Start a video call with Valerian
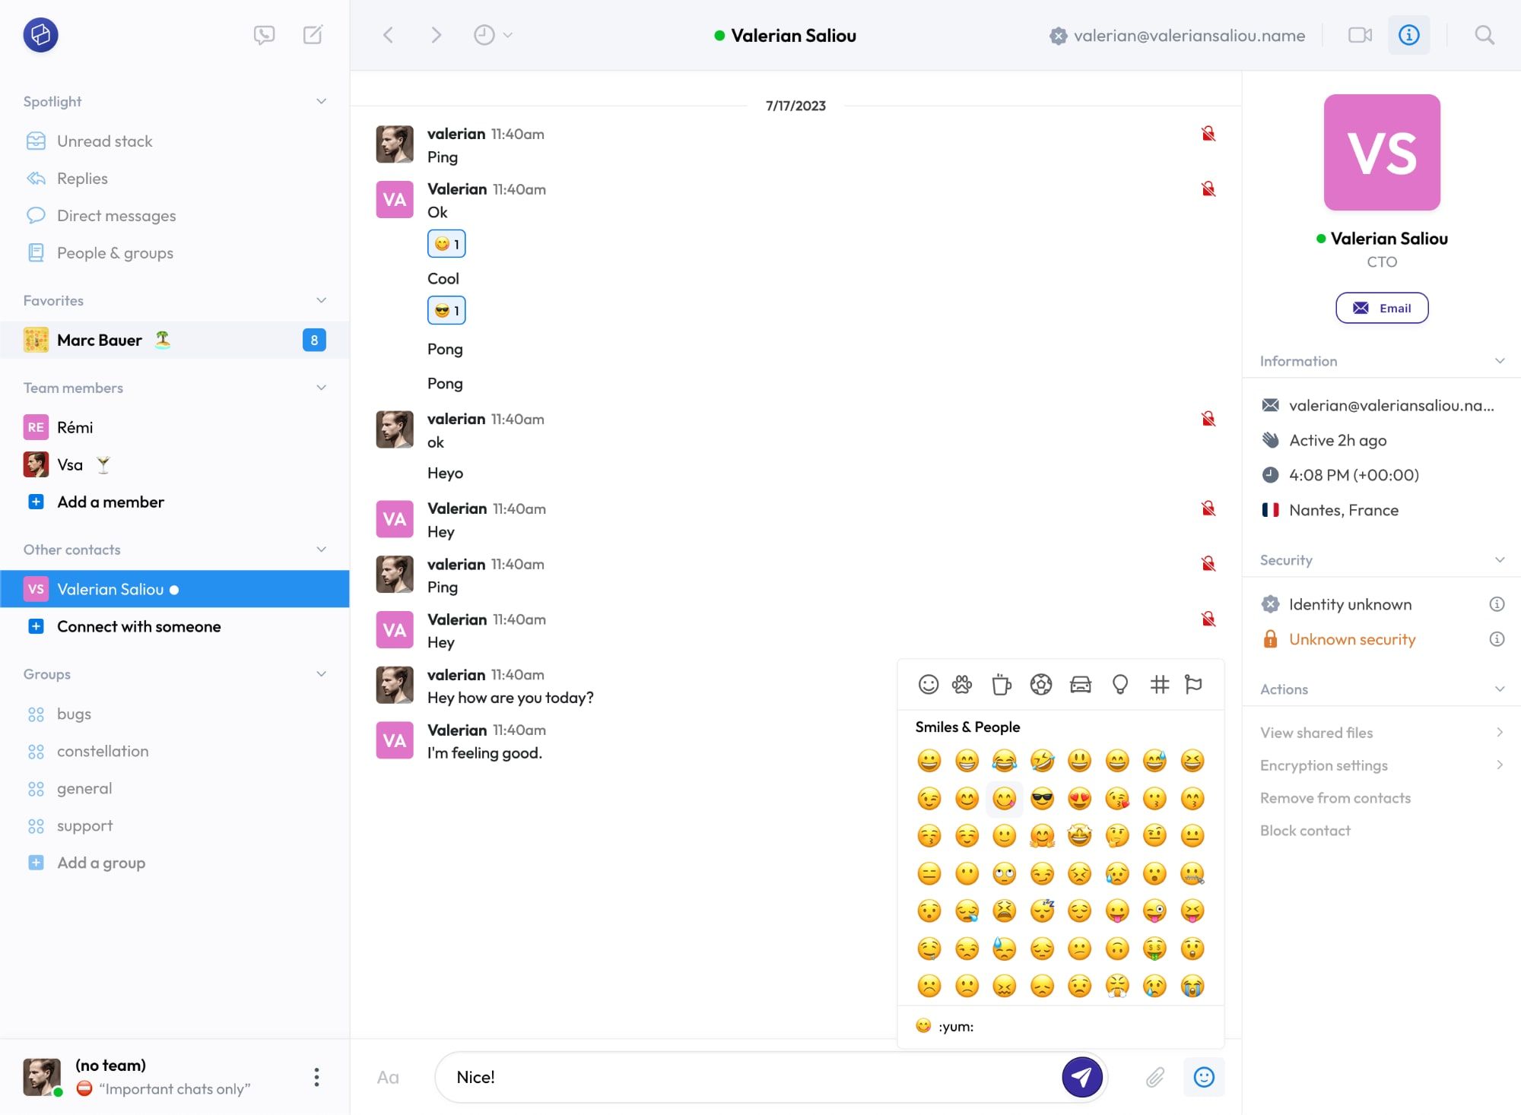 coord(1360,35)
